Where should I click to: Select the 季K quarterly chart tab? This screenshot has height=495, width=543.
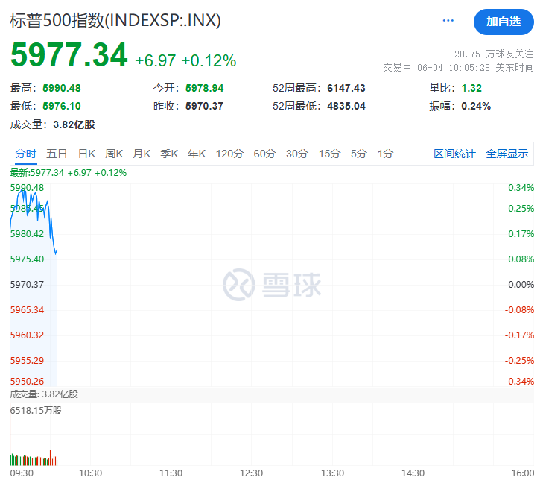click(x=169, y=154)
